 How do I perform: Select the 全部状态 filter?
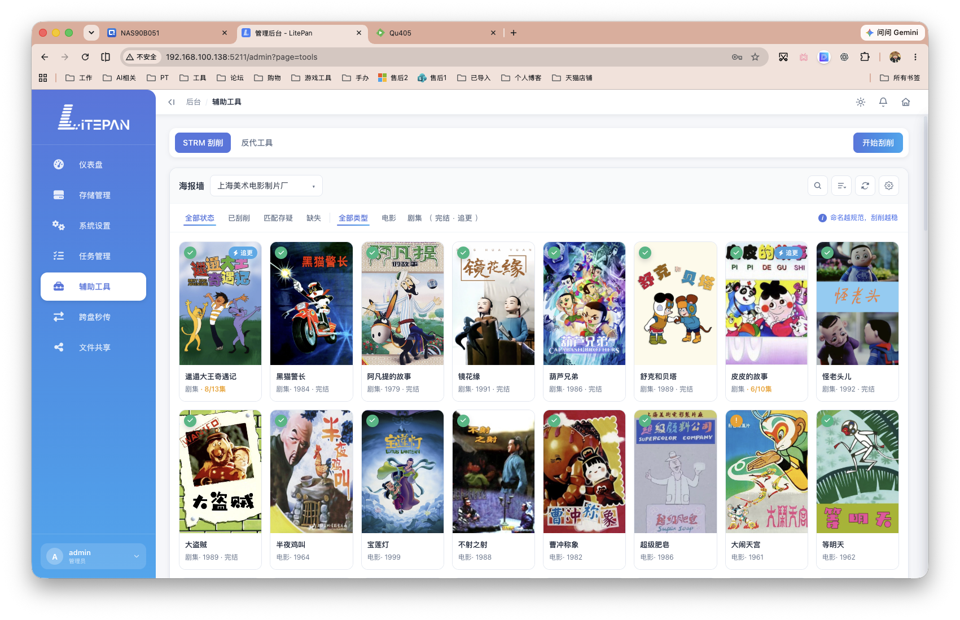[x=200, y=218]
